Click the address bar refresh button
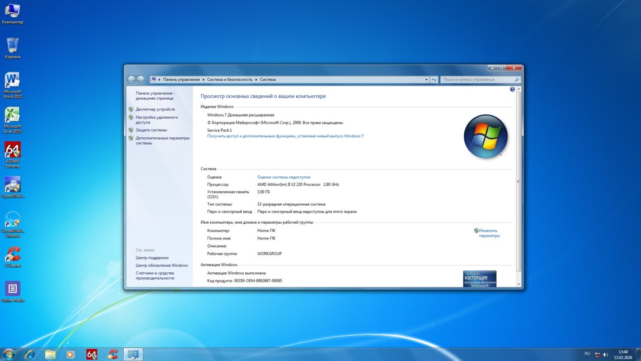 pos(434,80)
